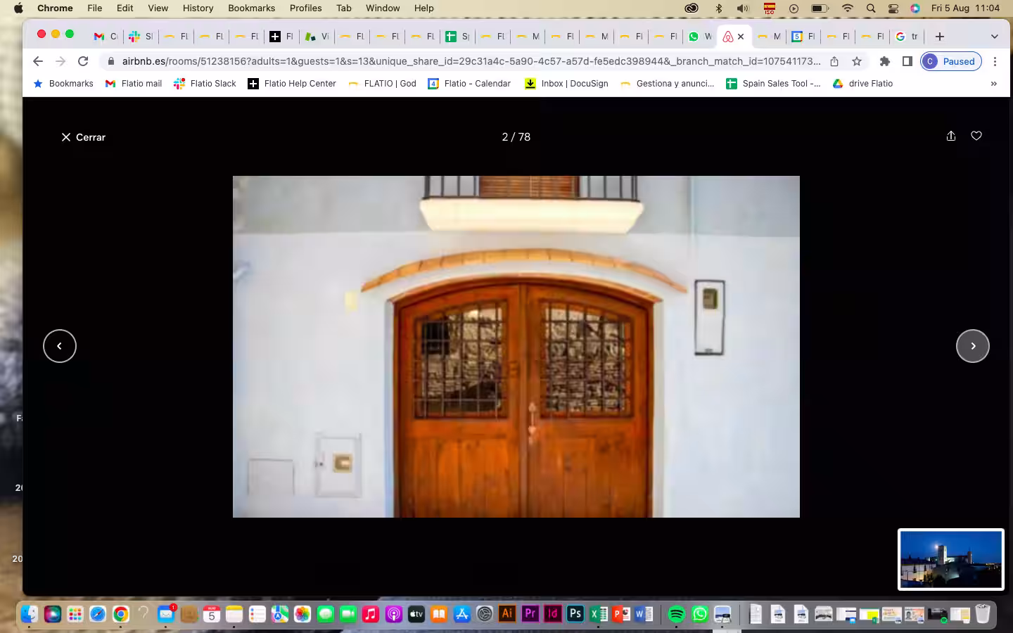Image resolution: width=1013 pixels, height=633 pixels.
Task: Launch Spotify from the dock
Action: click(676, 614)
